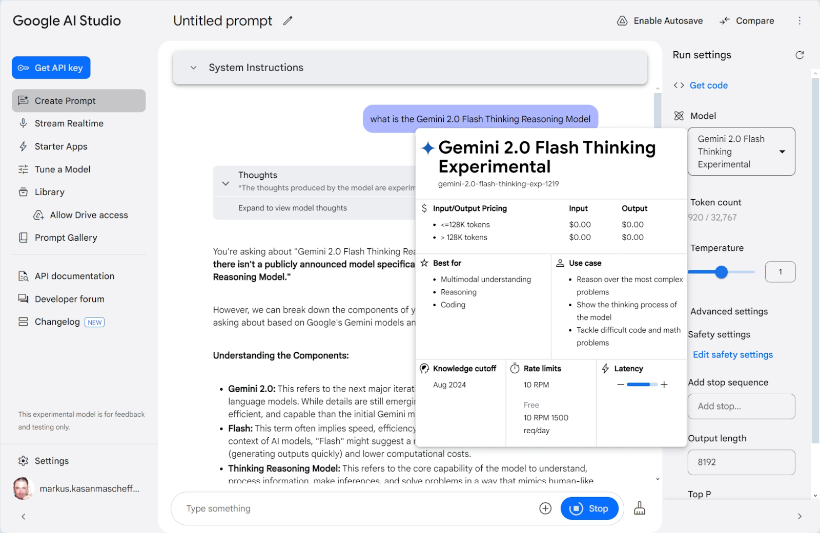This screenshot has height=533, width=820.
Task: Open Get code link
Action: pos(708,85)
